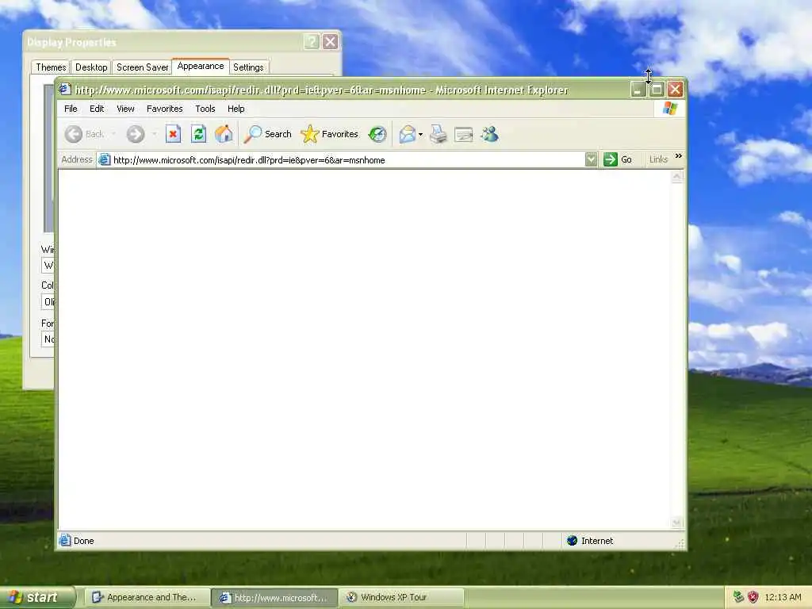The width and height of the screenshot is (812, 609).
Task: Print the page with the printer icon
Action: pyautogui.click(x=438, y=134)
